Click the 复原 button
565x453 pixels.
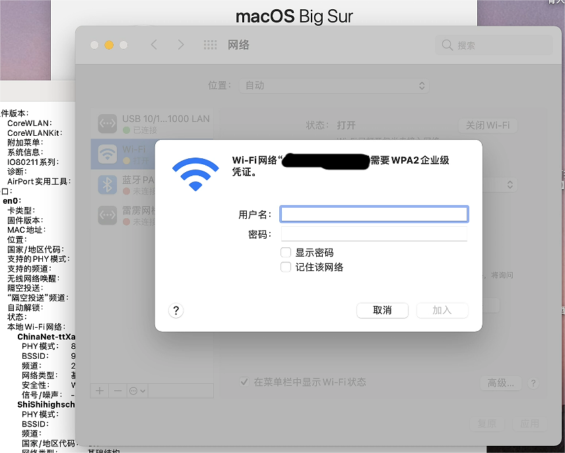[x=487, y=424]
